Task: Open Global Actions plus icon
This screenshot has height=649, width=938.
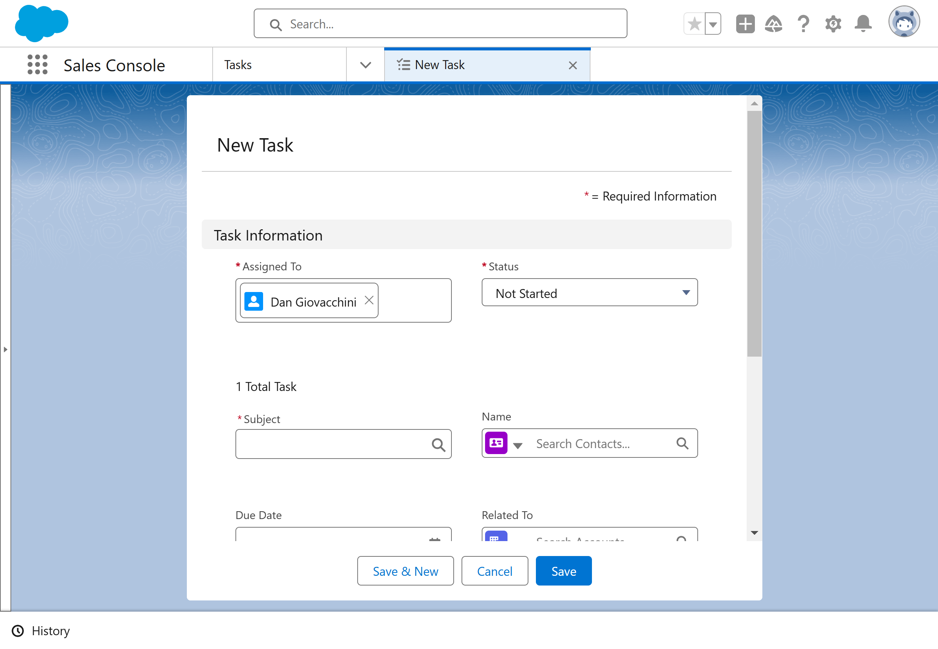Action: click(745, 24)
